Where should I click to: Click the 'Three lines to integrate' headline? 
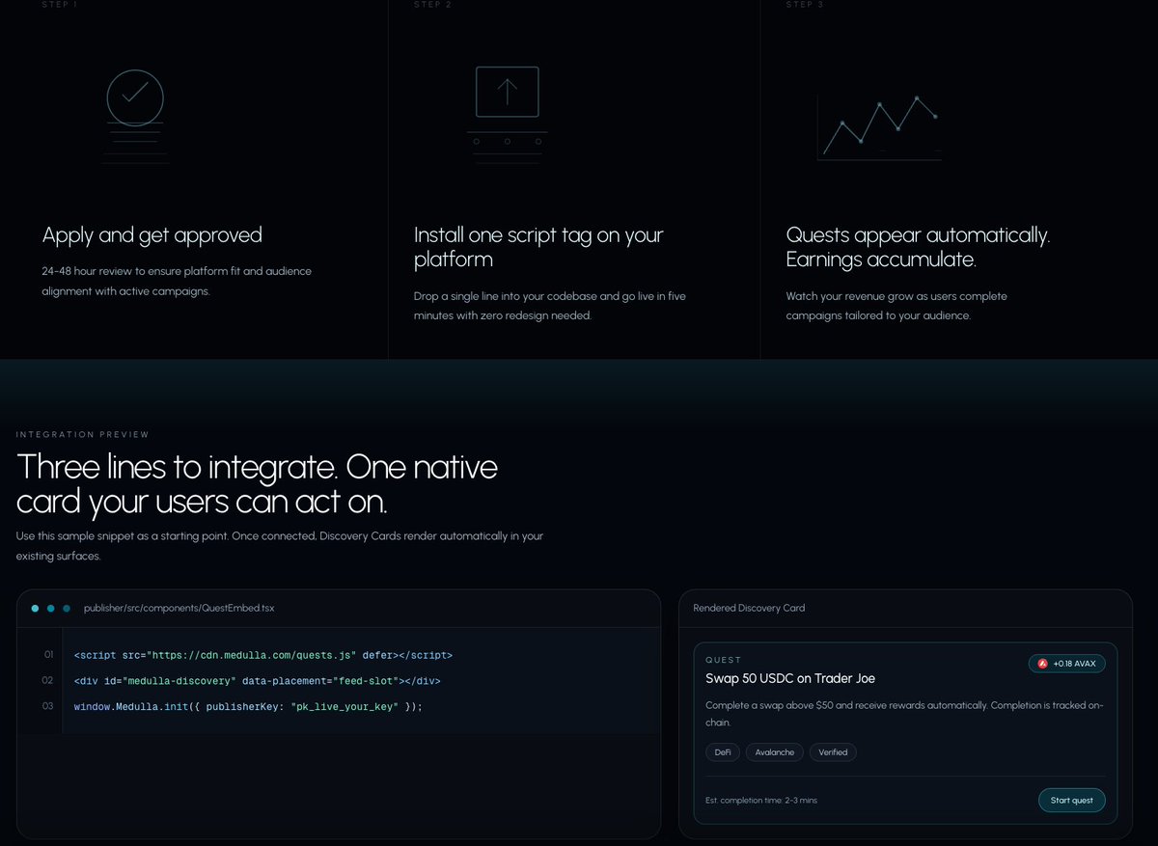click(x=257, y=485)
